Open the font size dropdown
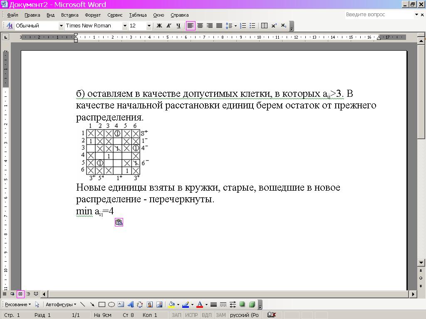426x319 pixels. tap(149, 26)
